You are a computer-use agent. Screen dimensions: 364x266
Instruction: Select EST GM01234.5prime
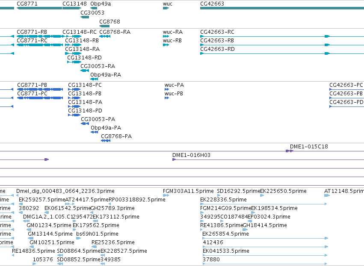point(49,225)
